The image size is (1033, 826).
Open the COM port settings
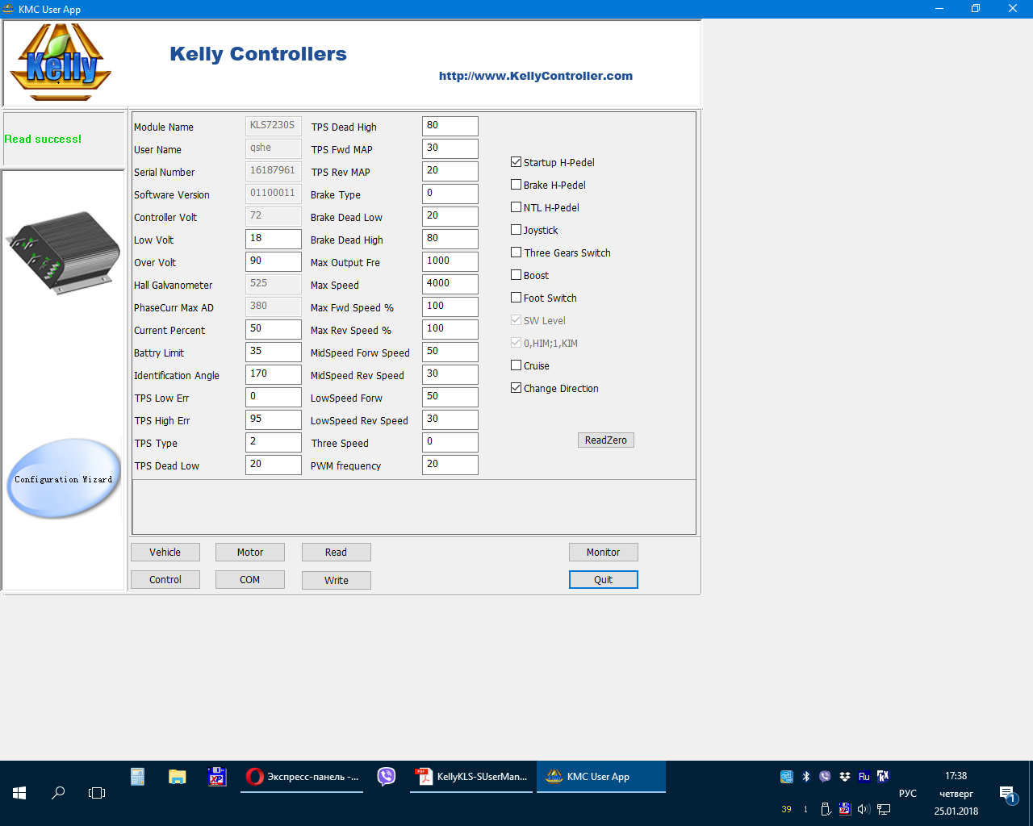click(x=250, y=580)
